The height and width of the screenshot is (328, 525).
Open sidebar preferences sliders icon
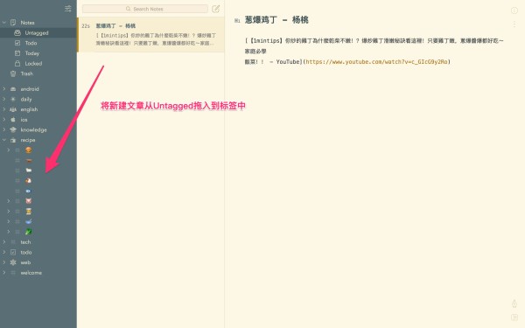point(68,9)
